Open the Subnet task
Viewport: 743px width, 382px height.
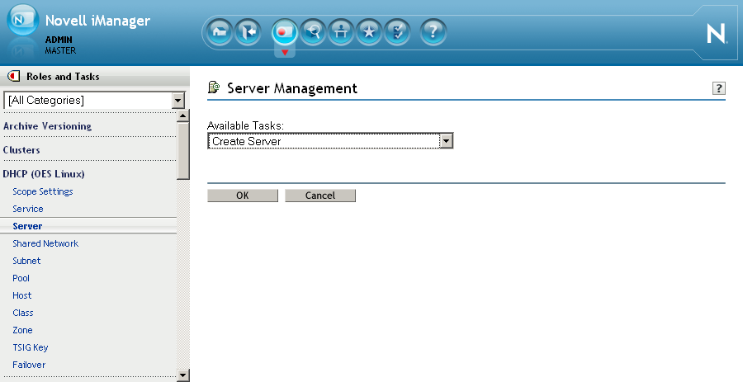(x=26, y=261)
